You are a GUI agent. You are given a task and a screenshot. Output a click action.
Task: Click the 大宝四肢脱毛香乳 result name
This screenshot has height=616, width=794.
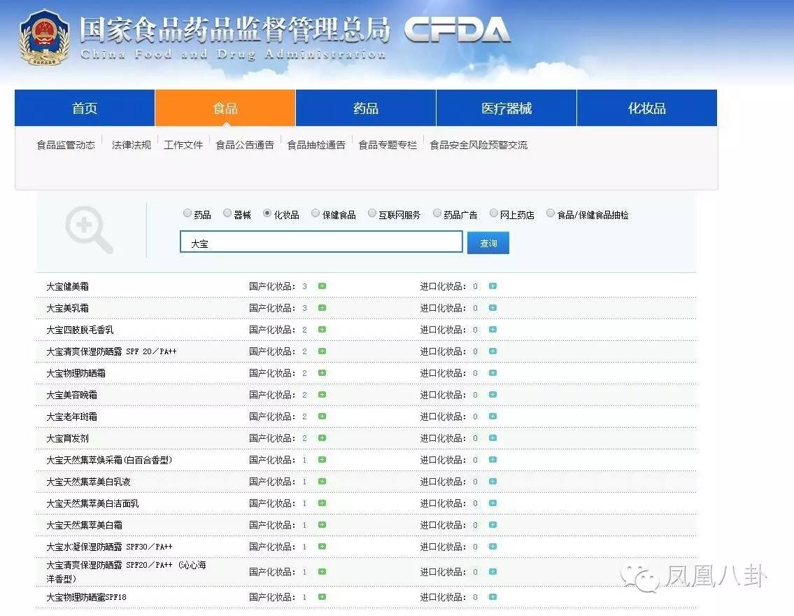click(80, 330)
